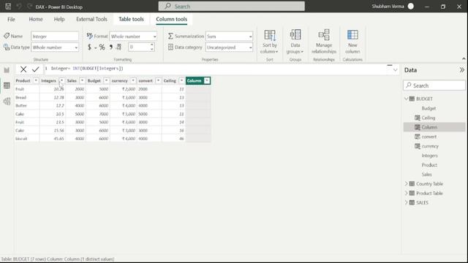
Task: Open Data category dropdown Uncategorized
Action: pyautogui.click(x=229, y=47)
